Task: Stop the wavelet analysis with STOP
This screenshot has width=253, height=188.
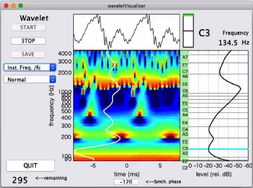Action: [28, 41]
